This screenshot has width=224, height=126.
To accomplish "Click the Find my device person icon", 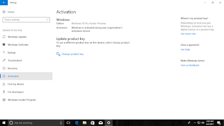I will click(x=4, y=84).
